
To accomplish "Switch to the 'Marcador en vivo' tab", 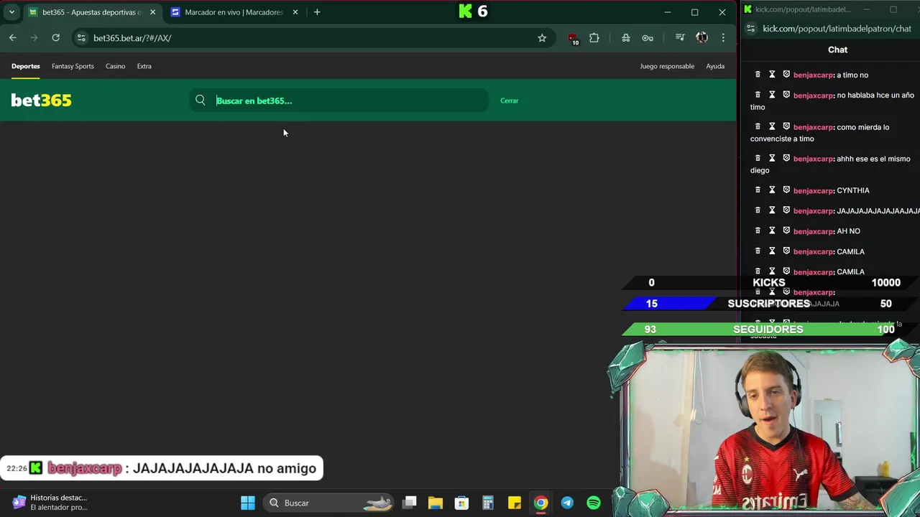I will tap(234, 12).
